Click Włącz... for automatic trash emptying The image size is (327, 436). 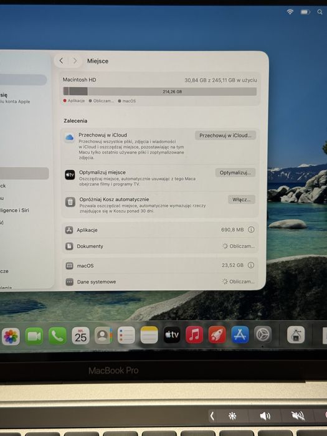tap(242, 200)
